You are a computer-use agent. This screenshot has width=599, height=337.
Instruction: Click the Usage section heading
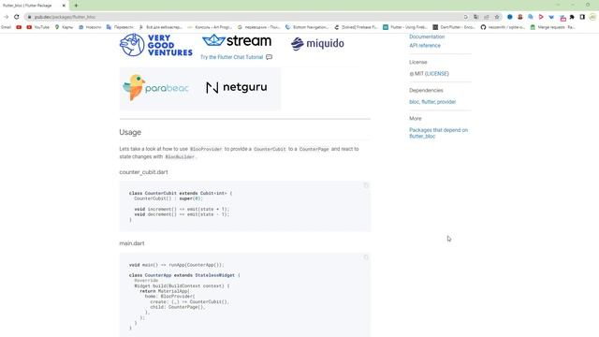[130, 132]
